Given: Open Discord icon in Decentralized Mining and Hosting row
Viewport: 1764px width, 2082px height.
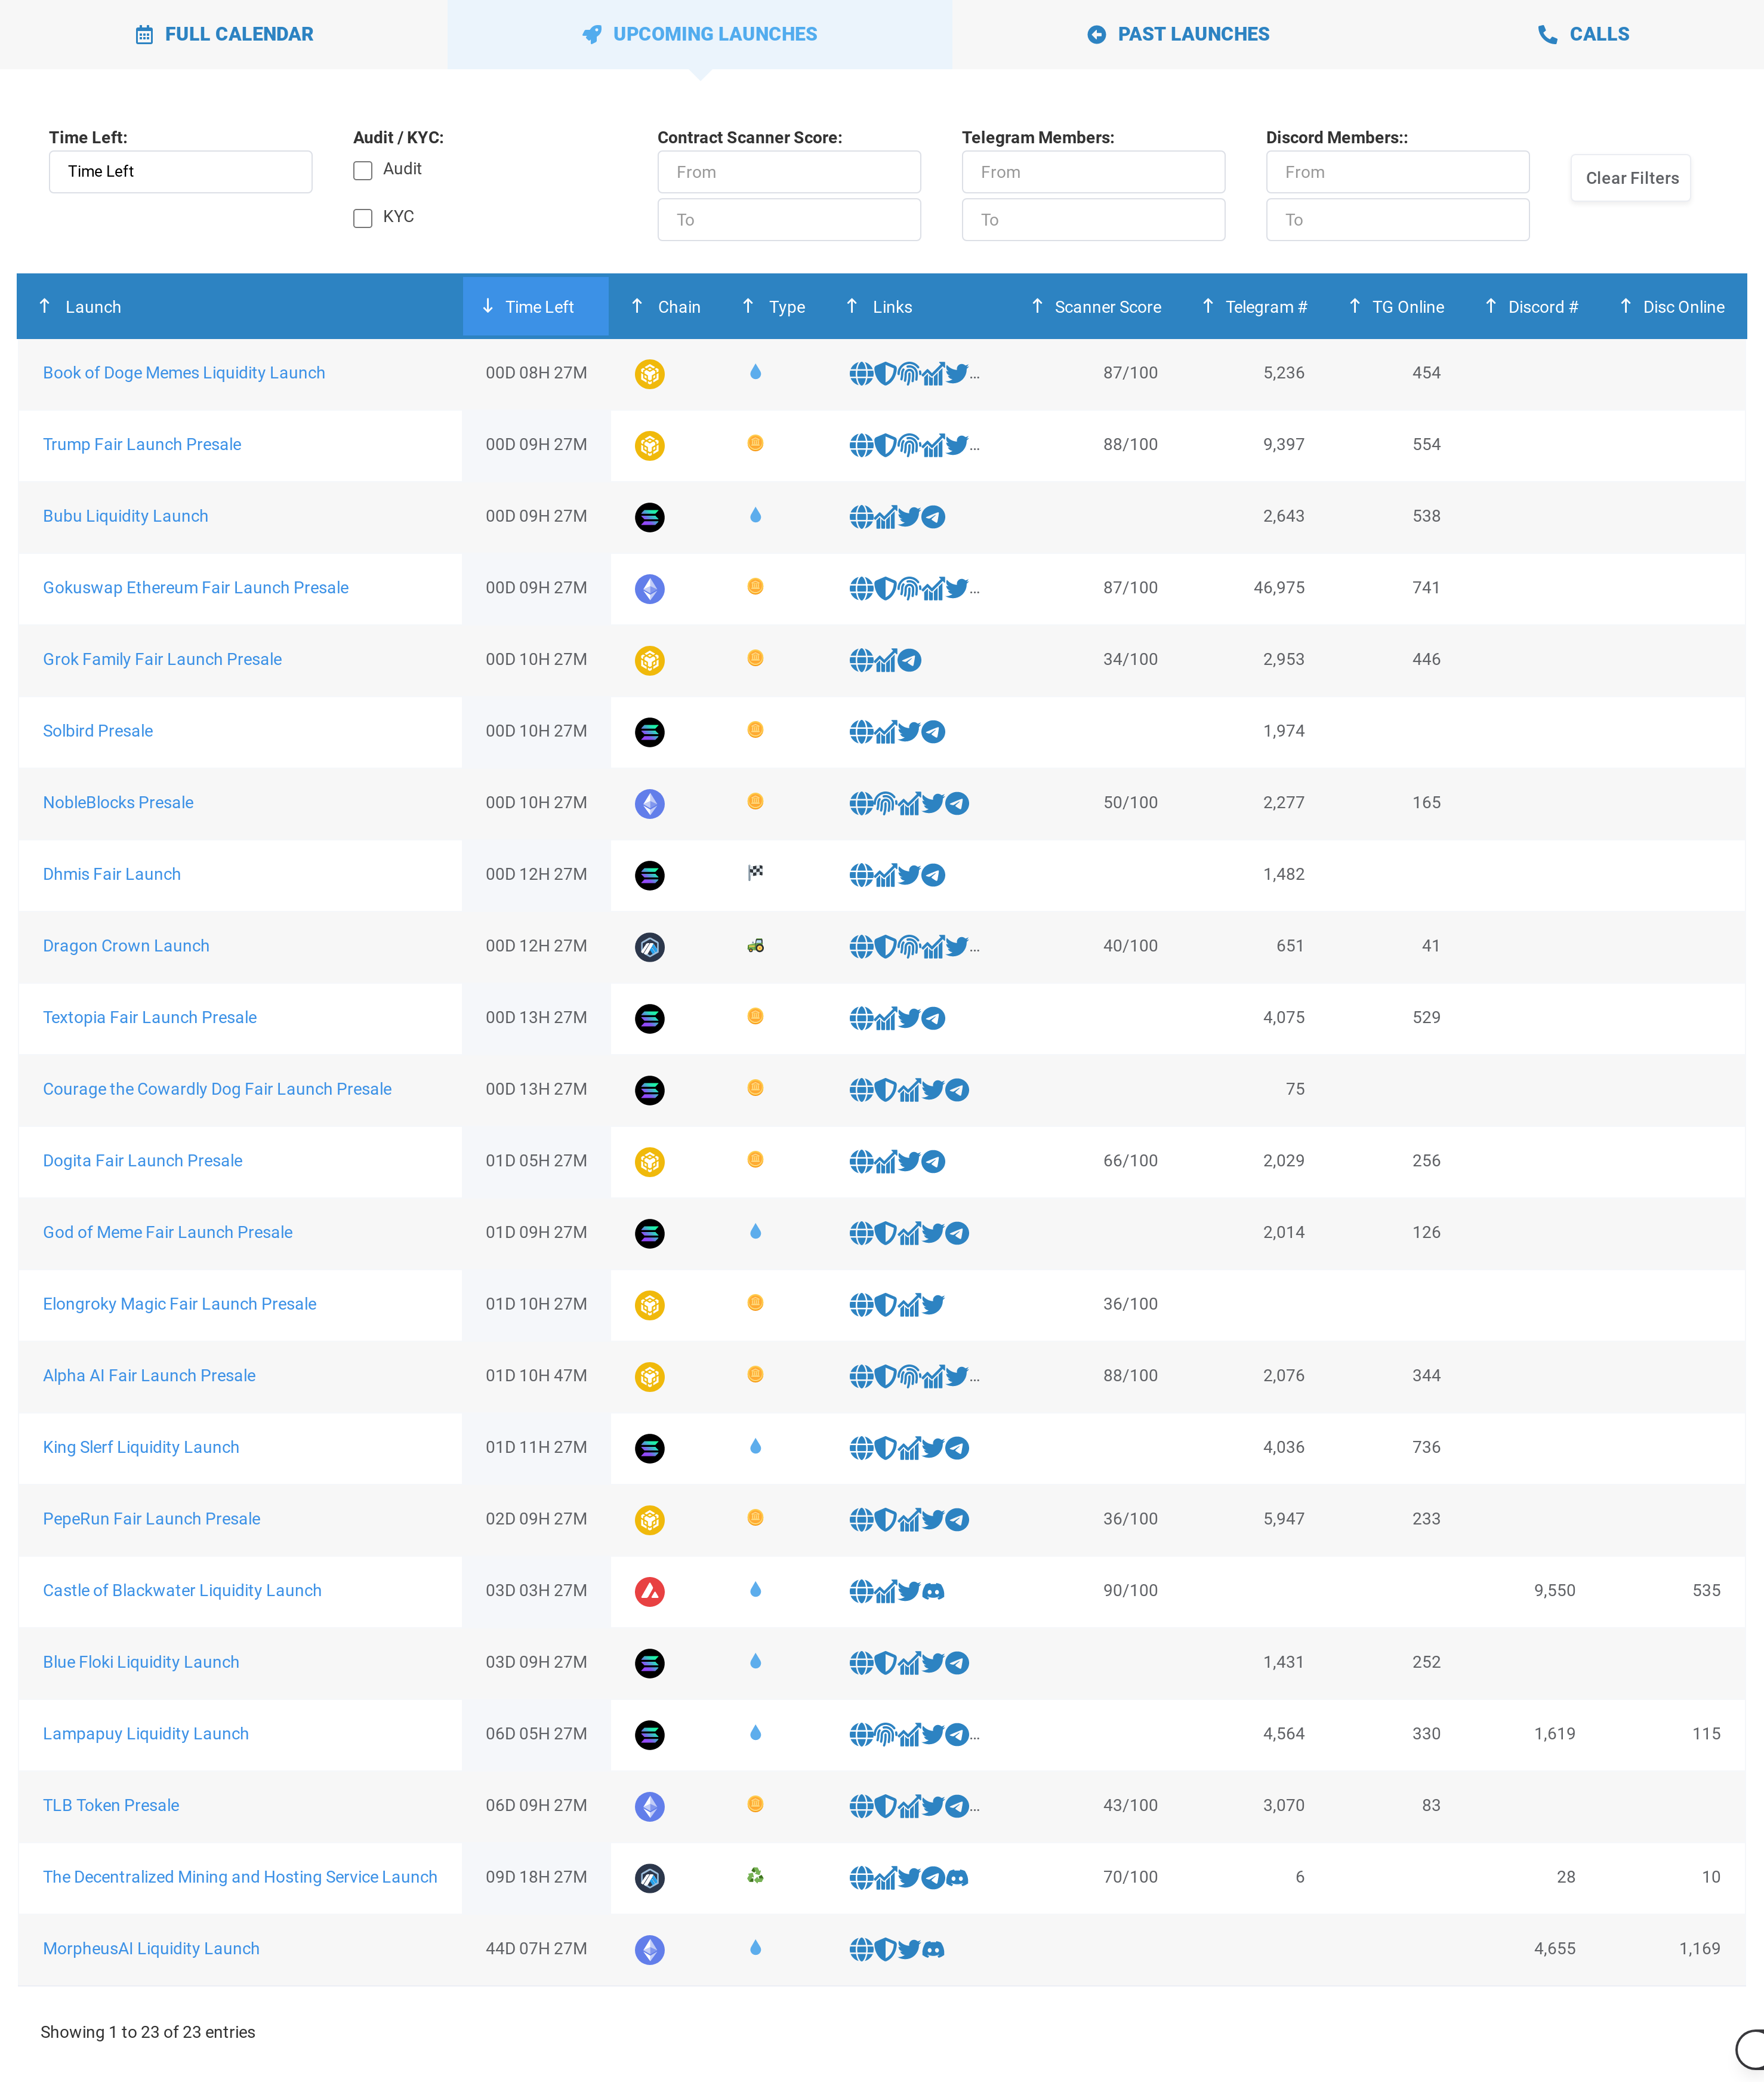Looking at the screenshot, I should click(x=957, y=1878).
